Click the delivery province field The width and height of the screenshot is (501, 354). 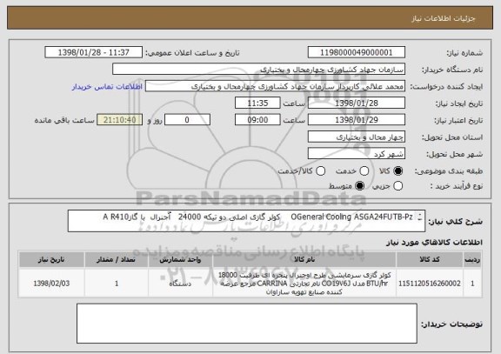point(357,137)
